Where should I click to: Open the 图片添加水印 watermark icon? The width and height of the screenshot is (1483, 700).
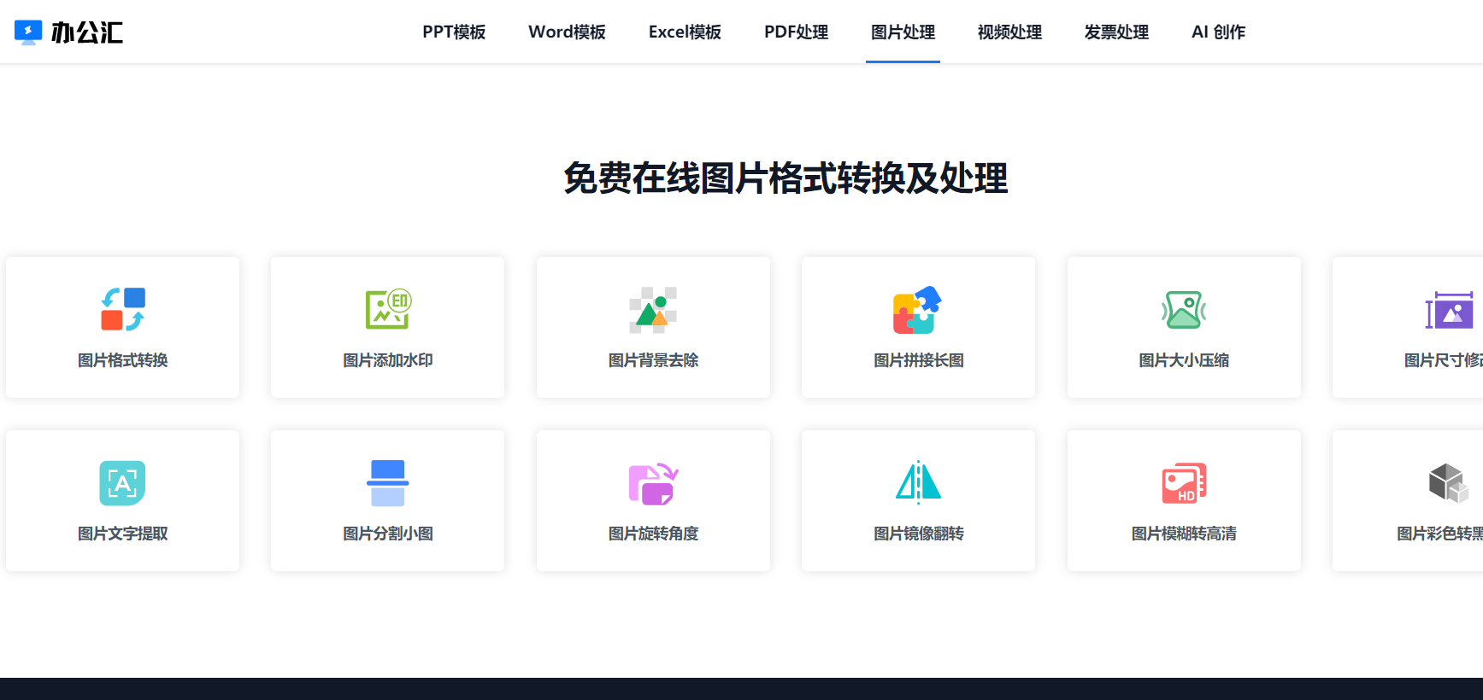tap(388, 309)
